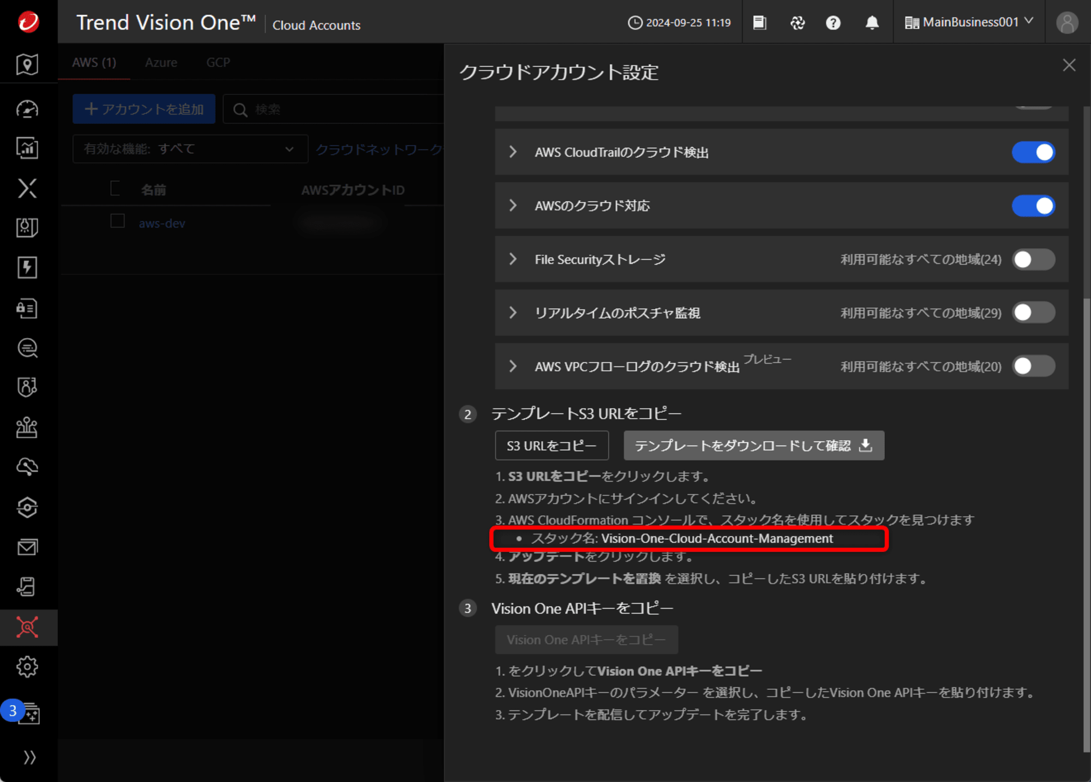Open the notifications bell icon

click(x=872, y=22)
